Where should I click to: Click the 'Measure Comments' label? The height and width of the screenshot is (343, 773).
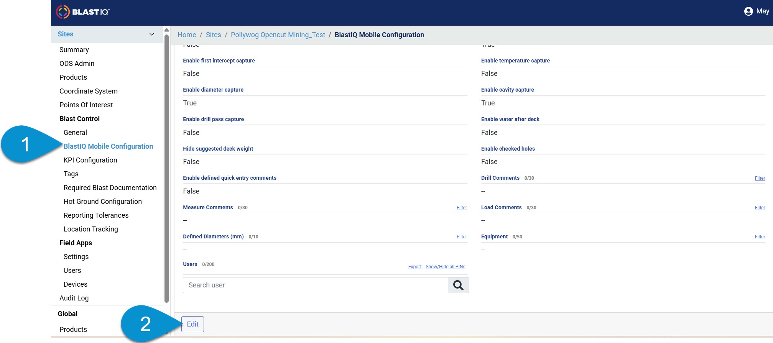(208, 207)
